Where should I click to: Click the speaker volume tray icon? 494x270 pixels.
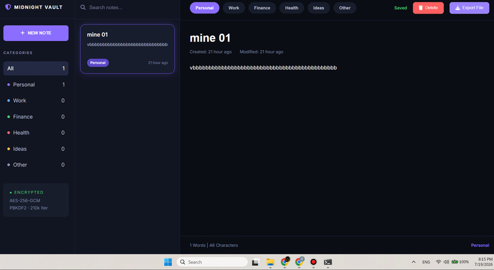point(446,262)
